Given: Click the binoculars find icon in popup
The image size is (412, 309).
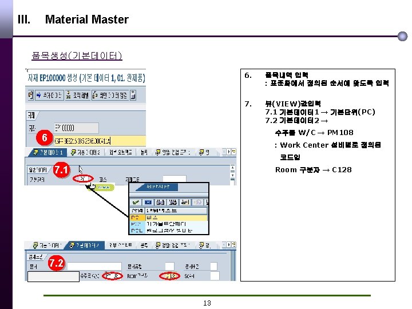Looking at the screenshot, I should point(161,203).
